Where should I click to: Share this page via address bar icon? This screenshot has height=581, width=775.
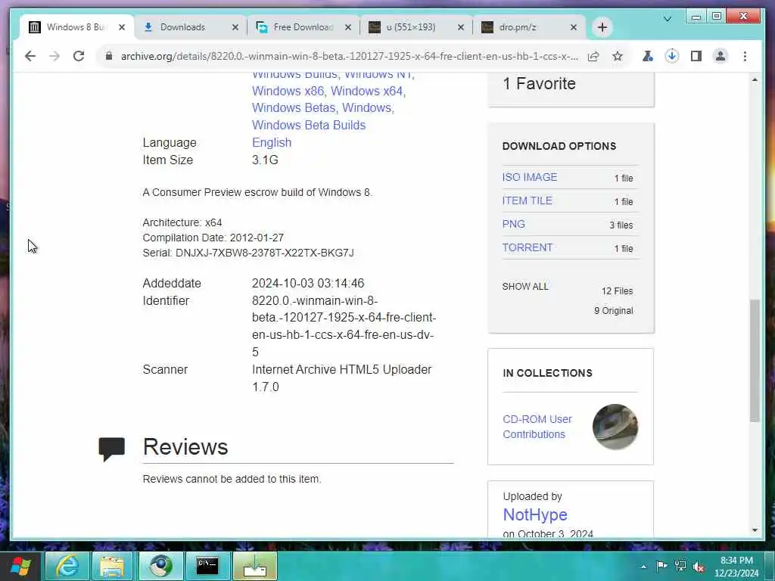593,56
